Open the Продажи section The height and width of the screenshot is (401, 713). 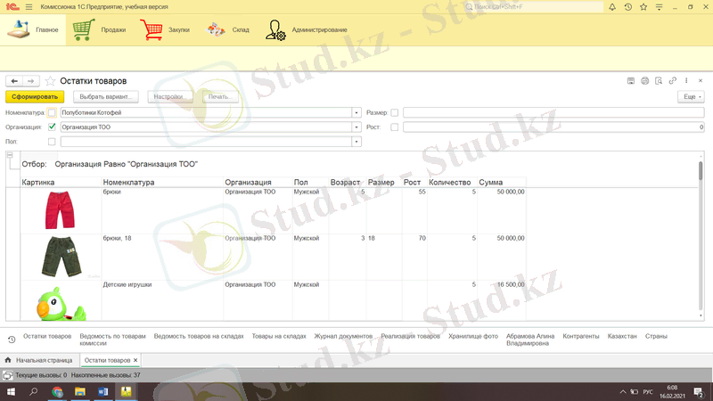(x=99, y=29)
